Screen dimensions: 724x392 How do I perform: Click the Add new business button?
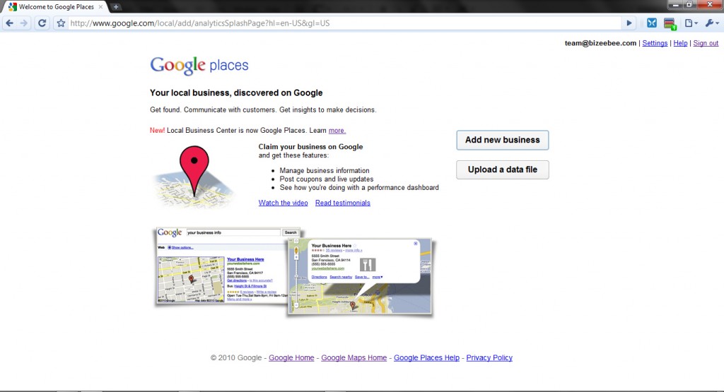[x=503, y=140]
